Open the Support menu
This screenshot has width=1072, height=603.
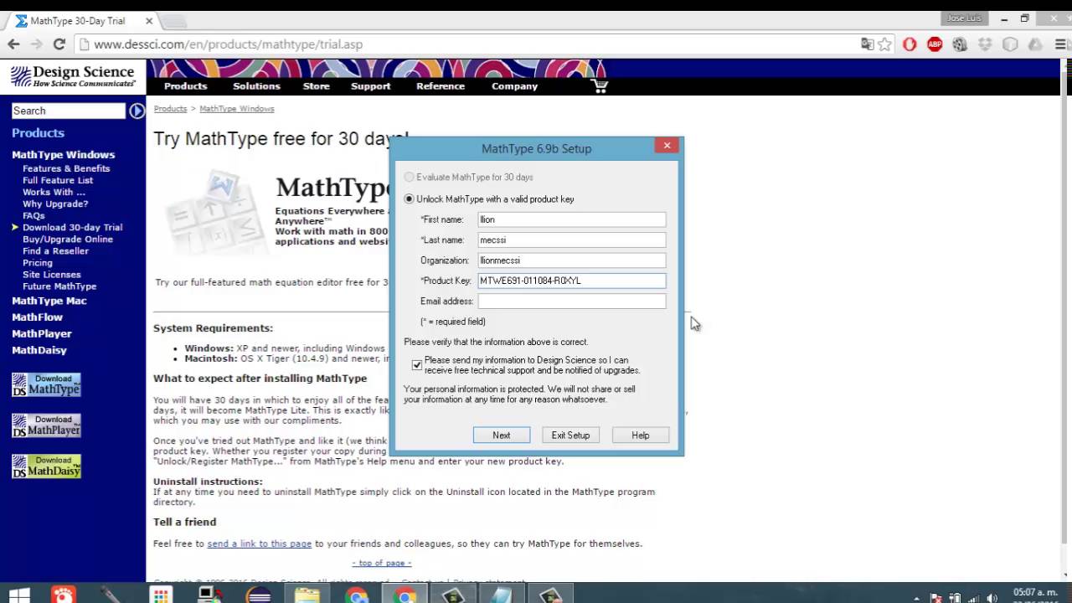click(370, 85)
